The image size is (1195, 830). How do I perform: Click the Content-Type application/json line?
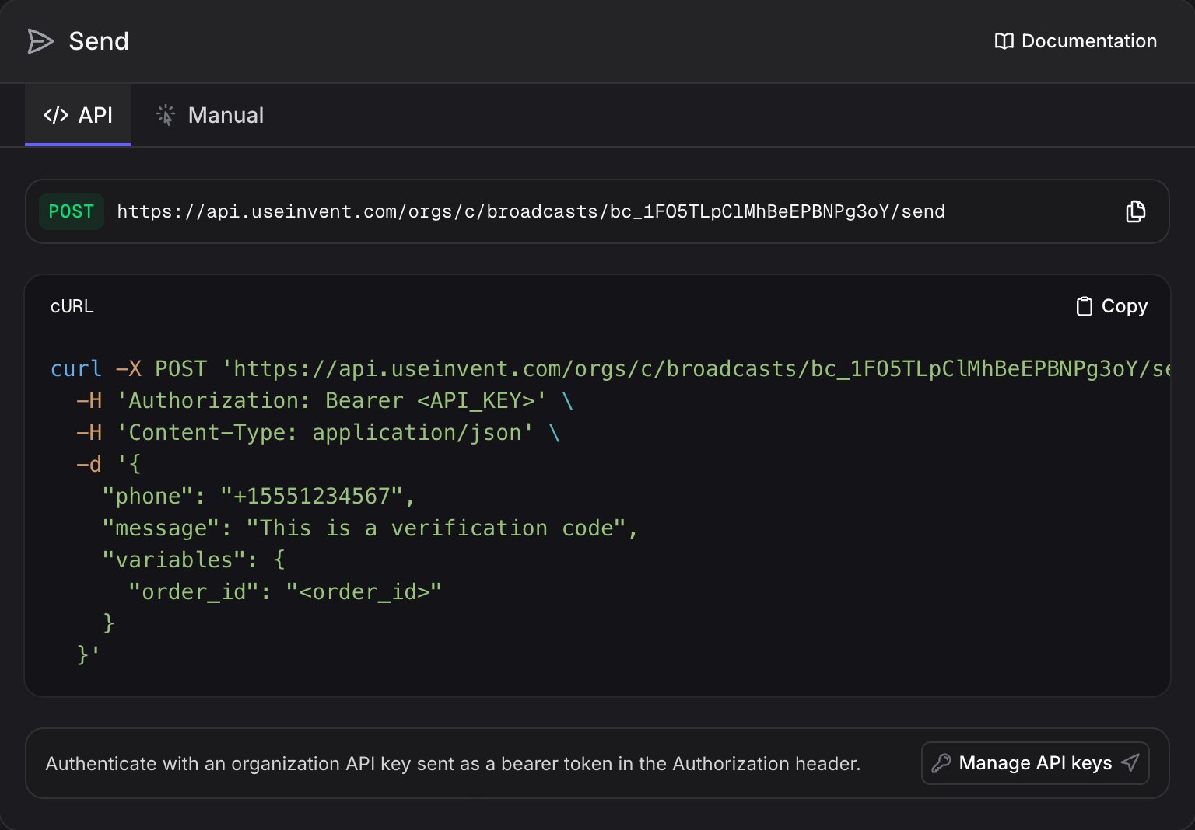tap(318, 432)
